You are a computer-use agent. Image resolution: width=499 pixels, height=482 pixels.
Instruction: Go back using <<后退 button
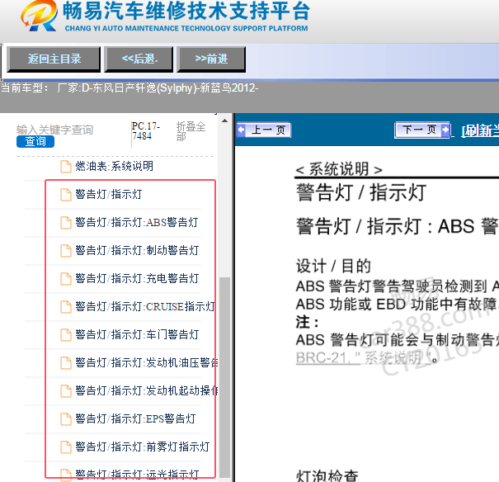(139, 59)
